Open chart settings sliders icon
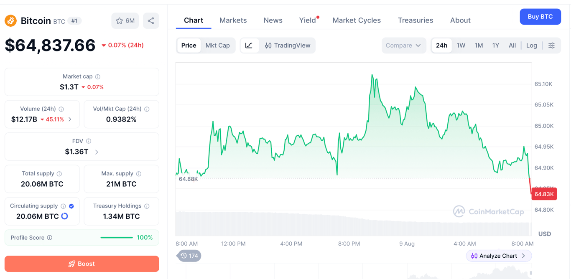The width and height of the screenshot is (571, 279). coord(552,46)
